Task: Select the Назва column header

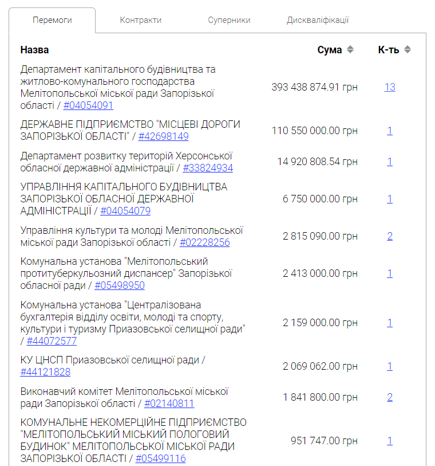Action: tap(34, 50)
